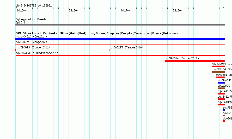Open the nsv822164 variant label
Screen dimensions: 232x139
click(222, 69)
